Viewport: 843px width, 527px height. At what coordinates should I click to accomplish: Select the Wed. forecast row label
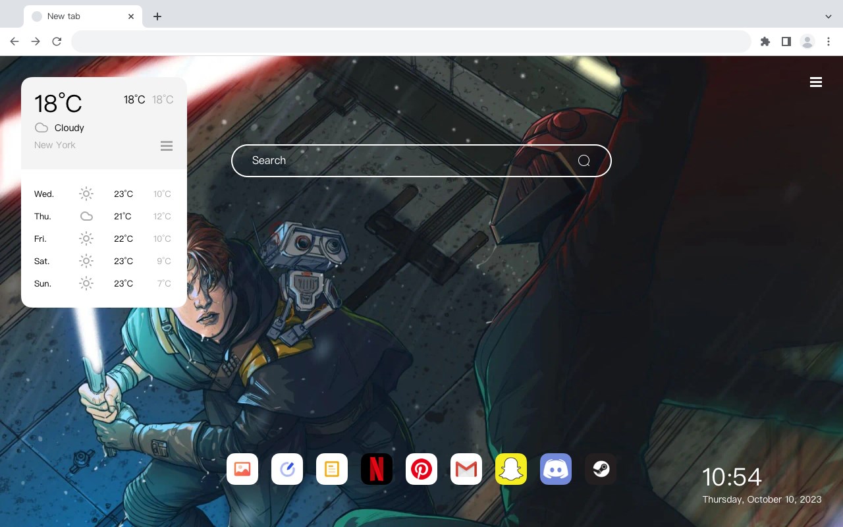click(44, 194)
